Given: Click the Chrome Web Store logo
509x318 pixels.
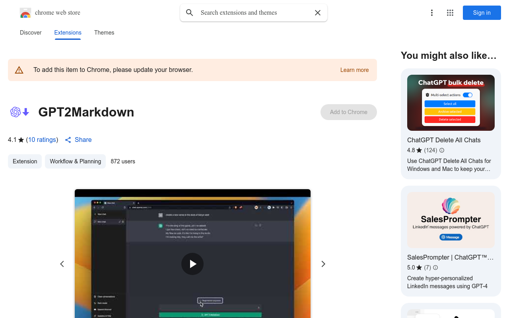Looking at the screenshot, I should 25,13.
